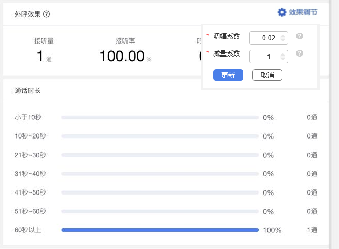Screen dimensions: 339x249
Task: Click the 效果调节 text link
Action: [303, 12]
